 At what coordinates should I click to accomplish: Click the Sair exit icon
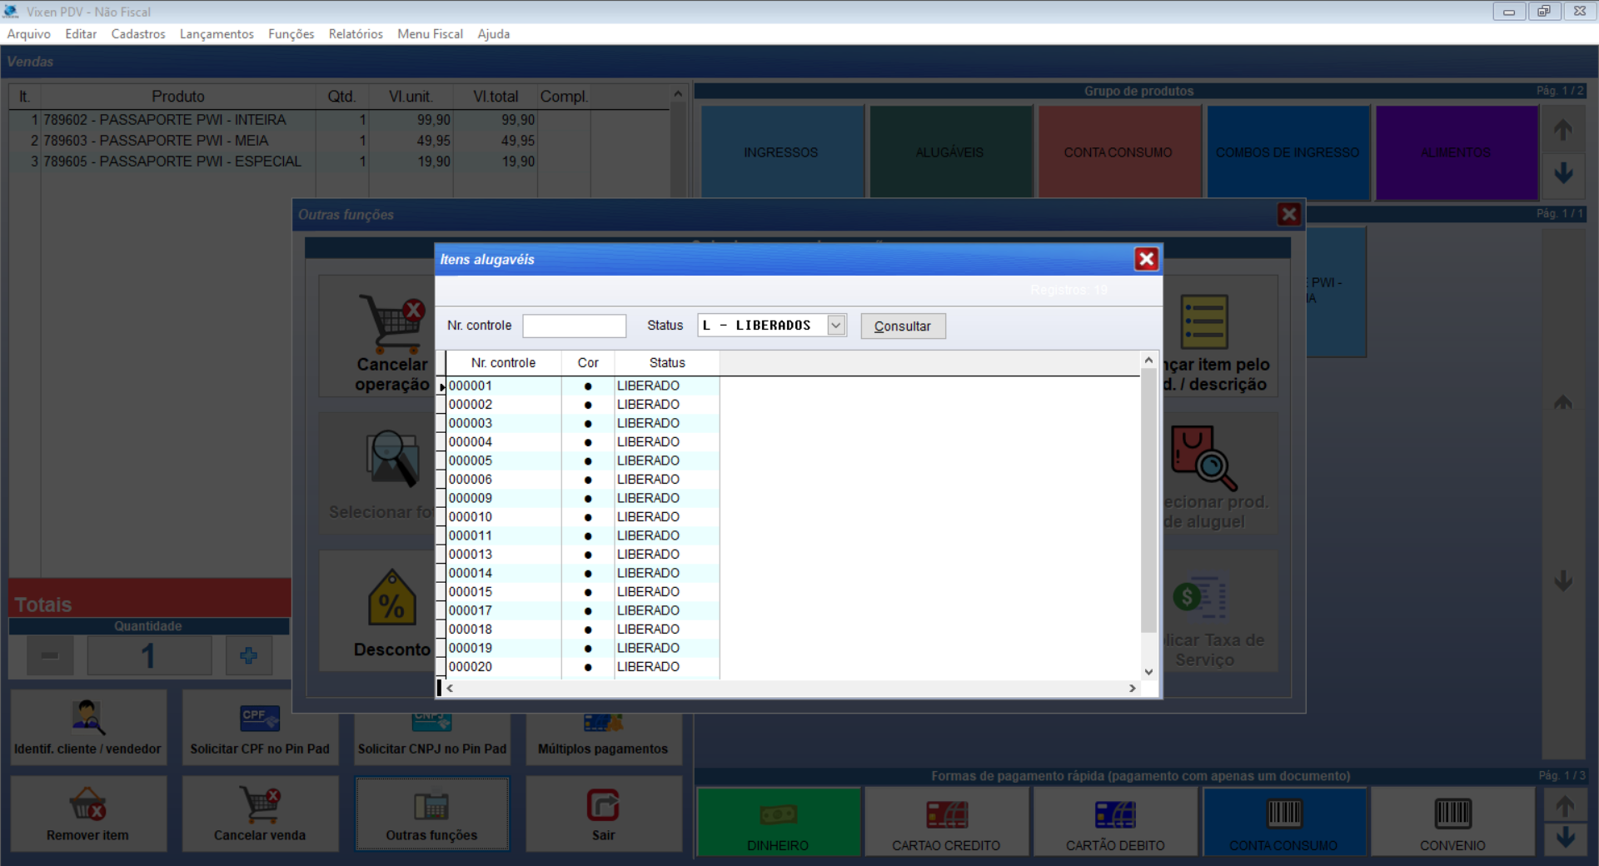[603, 805]
